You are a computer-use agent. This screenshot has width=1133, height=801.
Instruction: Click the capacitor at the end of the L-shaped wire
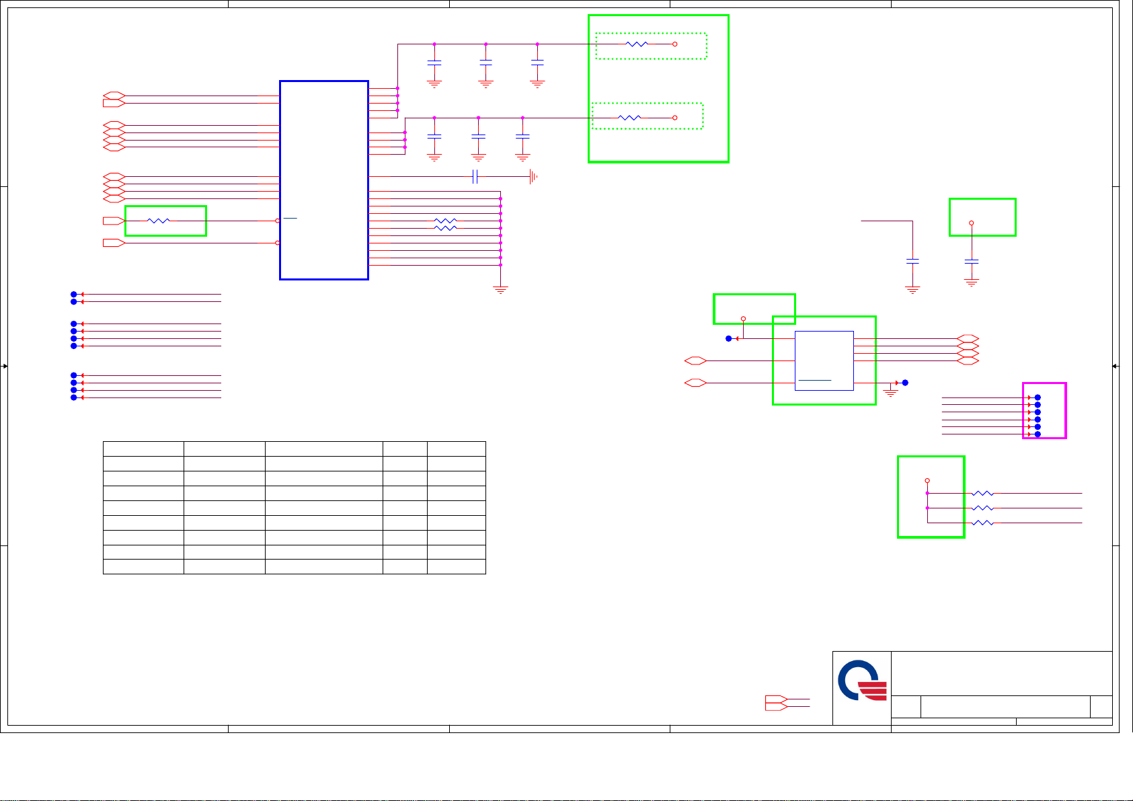(x=912, y=261)
